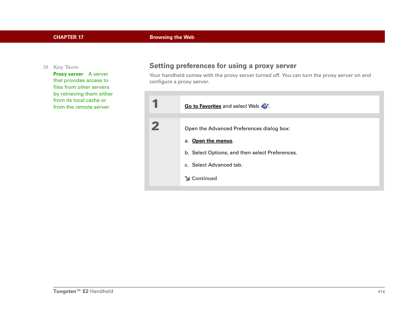Click the 'Key Term' sidebar heading
403x312 pixels.
click(x=66, y=67)
